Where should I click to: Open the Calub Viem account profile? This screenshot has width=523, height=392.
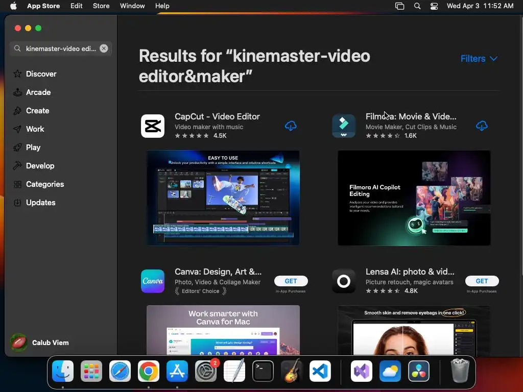[40, 342]
